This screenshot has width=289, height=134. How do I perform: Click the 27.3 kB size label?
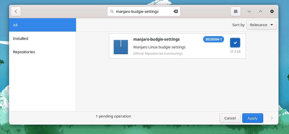(x=235, y=51)
